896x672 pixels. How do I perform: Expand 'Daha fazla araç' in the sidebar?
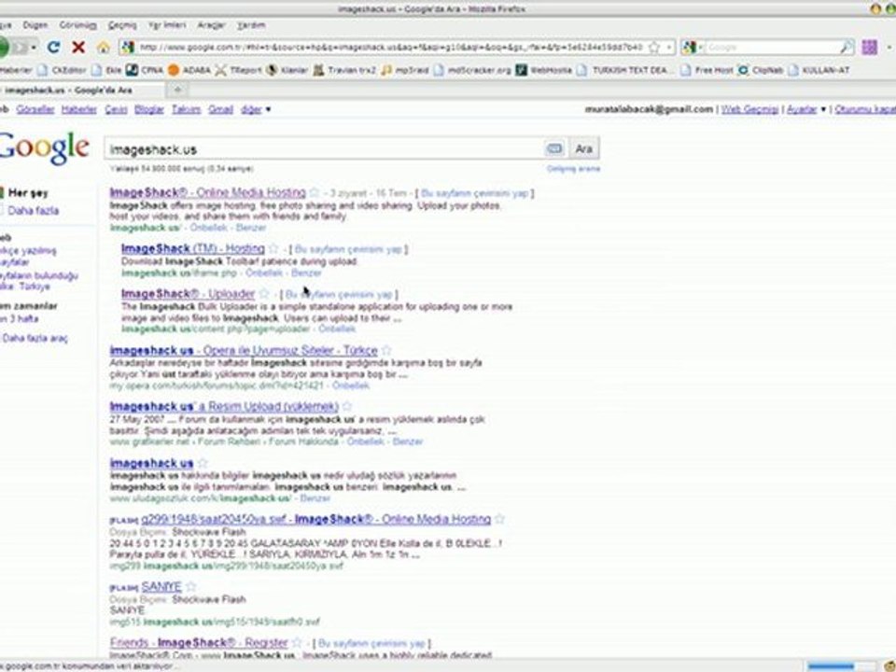pos(35,338)
